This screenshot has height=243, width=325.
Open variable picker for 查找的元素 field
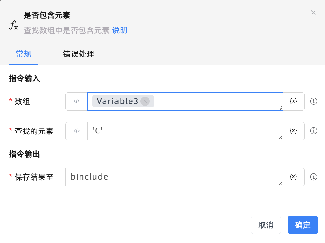point(293,131)
